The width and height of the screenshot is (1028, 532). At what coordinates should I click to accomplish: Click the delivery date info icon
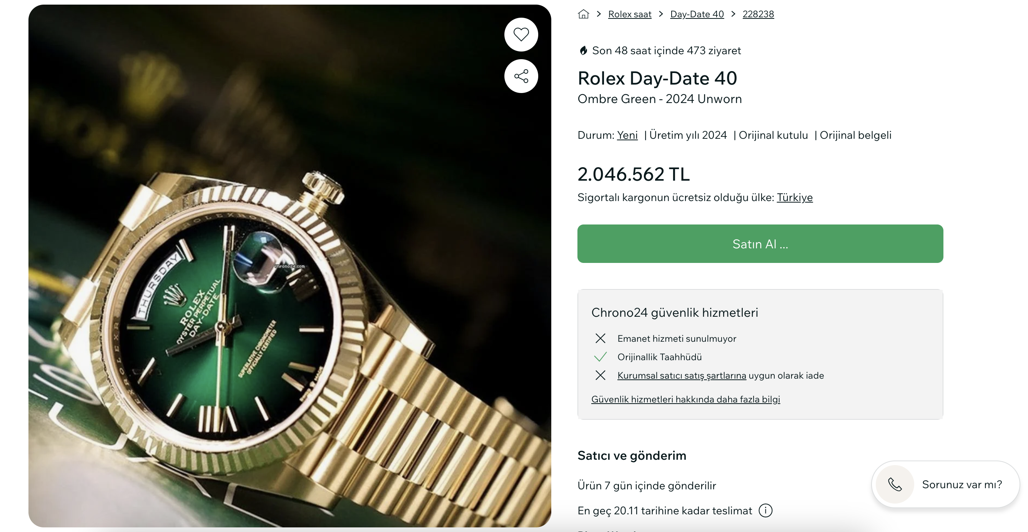pyautogui.click(x=765, y=510)
